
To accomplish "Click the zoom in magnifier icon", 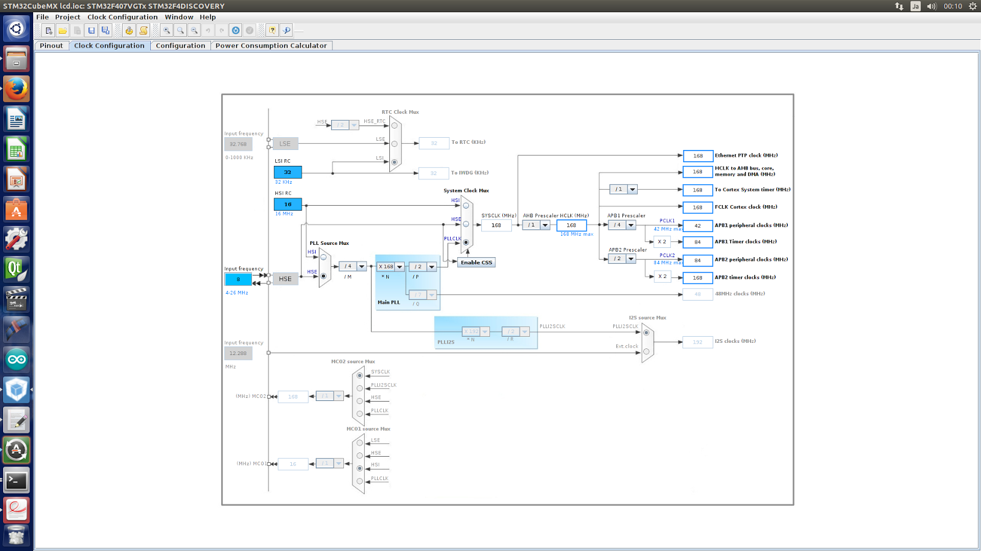I will (x=167, y=31).
